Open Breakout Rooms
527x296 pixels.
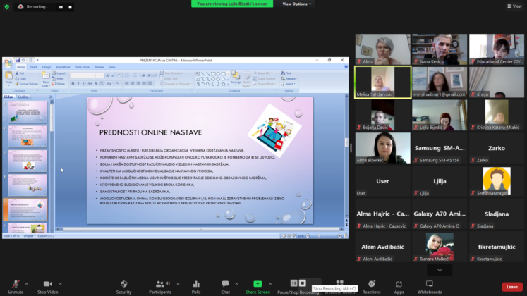(340, 283)
